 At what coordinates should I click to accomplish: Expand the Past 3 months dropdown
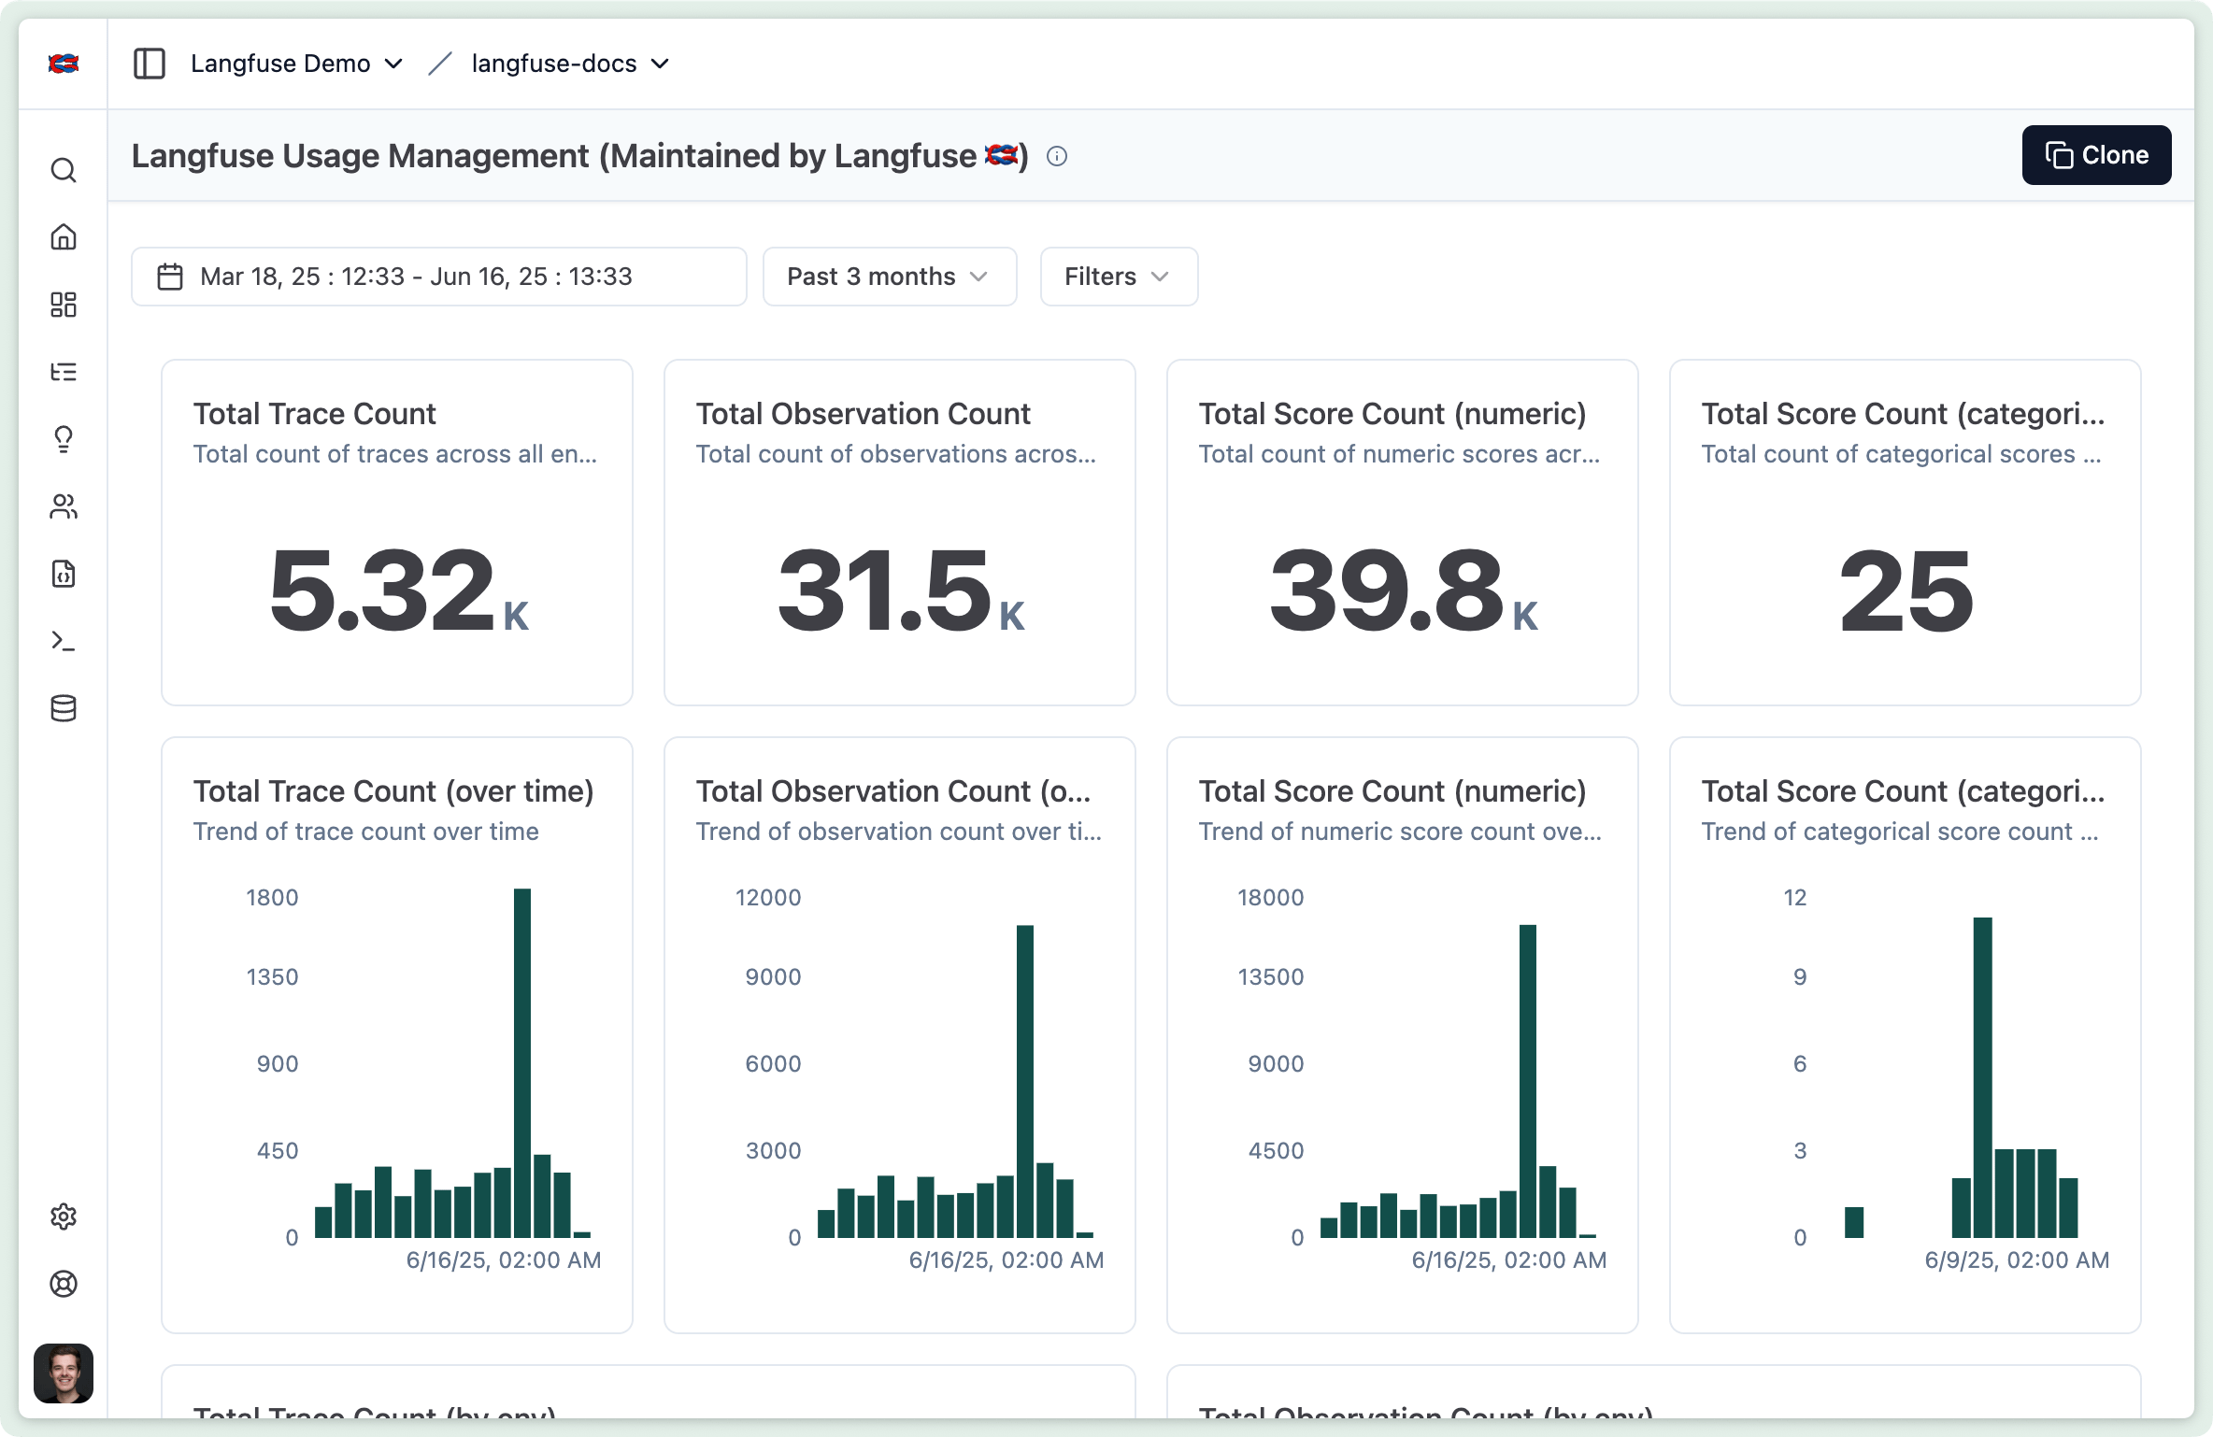point(888,277)
